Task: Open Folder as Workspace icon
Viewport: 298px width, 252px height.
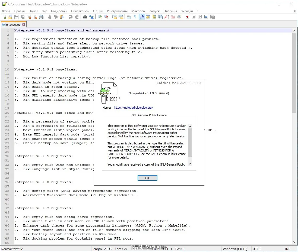Action: [x=173, y=17]
